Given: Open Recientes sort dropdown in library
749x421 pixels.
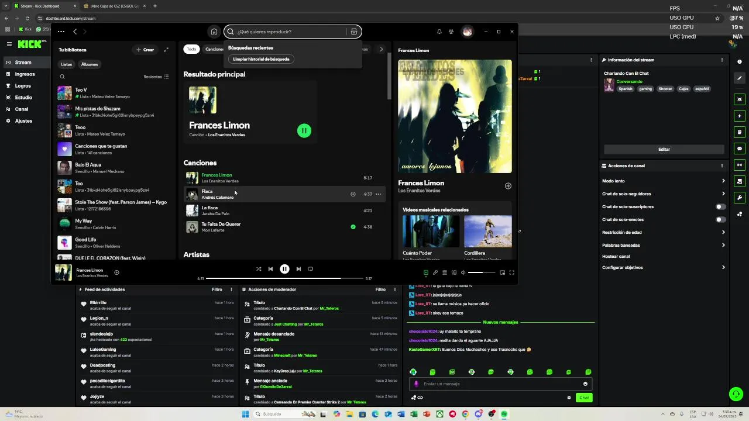Looking at the screenshot, I should click(156, 77).
